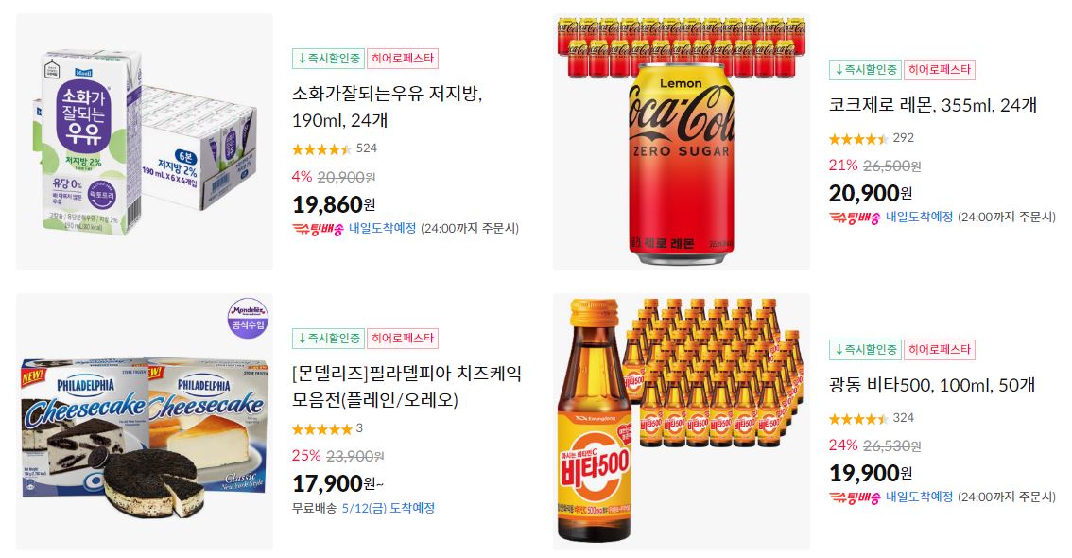Image resolution: width=1072 pixels, height=558 pixels.
Task: Click the 슈팅배송 logo under the milk price
Action: (318, 229)
